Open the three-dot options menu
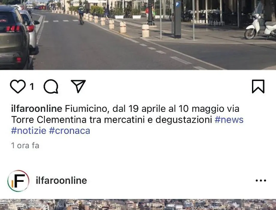 click(261, 180)
